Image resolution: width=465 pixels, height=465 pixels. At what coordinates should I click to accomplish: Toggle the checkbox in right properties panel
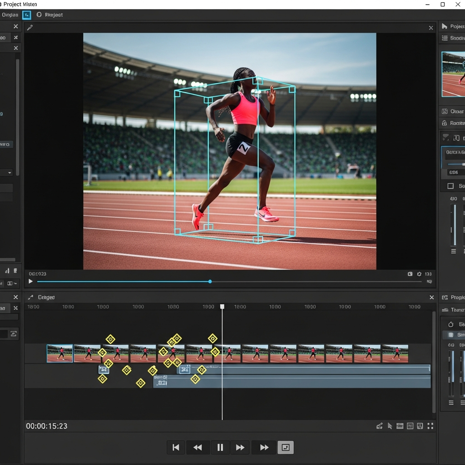click(450, 186)
